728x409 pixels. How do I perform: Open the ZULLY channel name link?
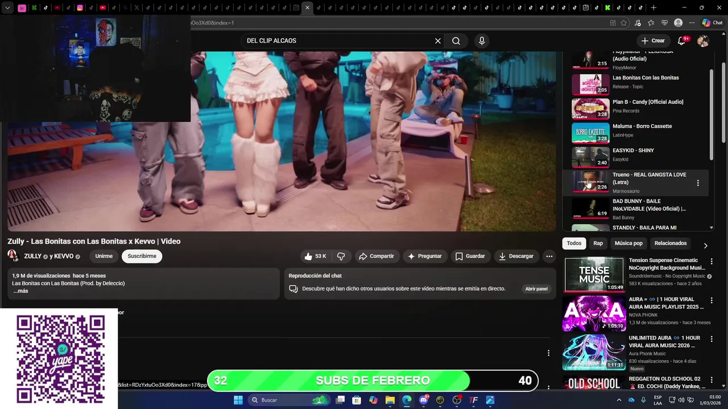33,256
